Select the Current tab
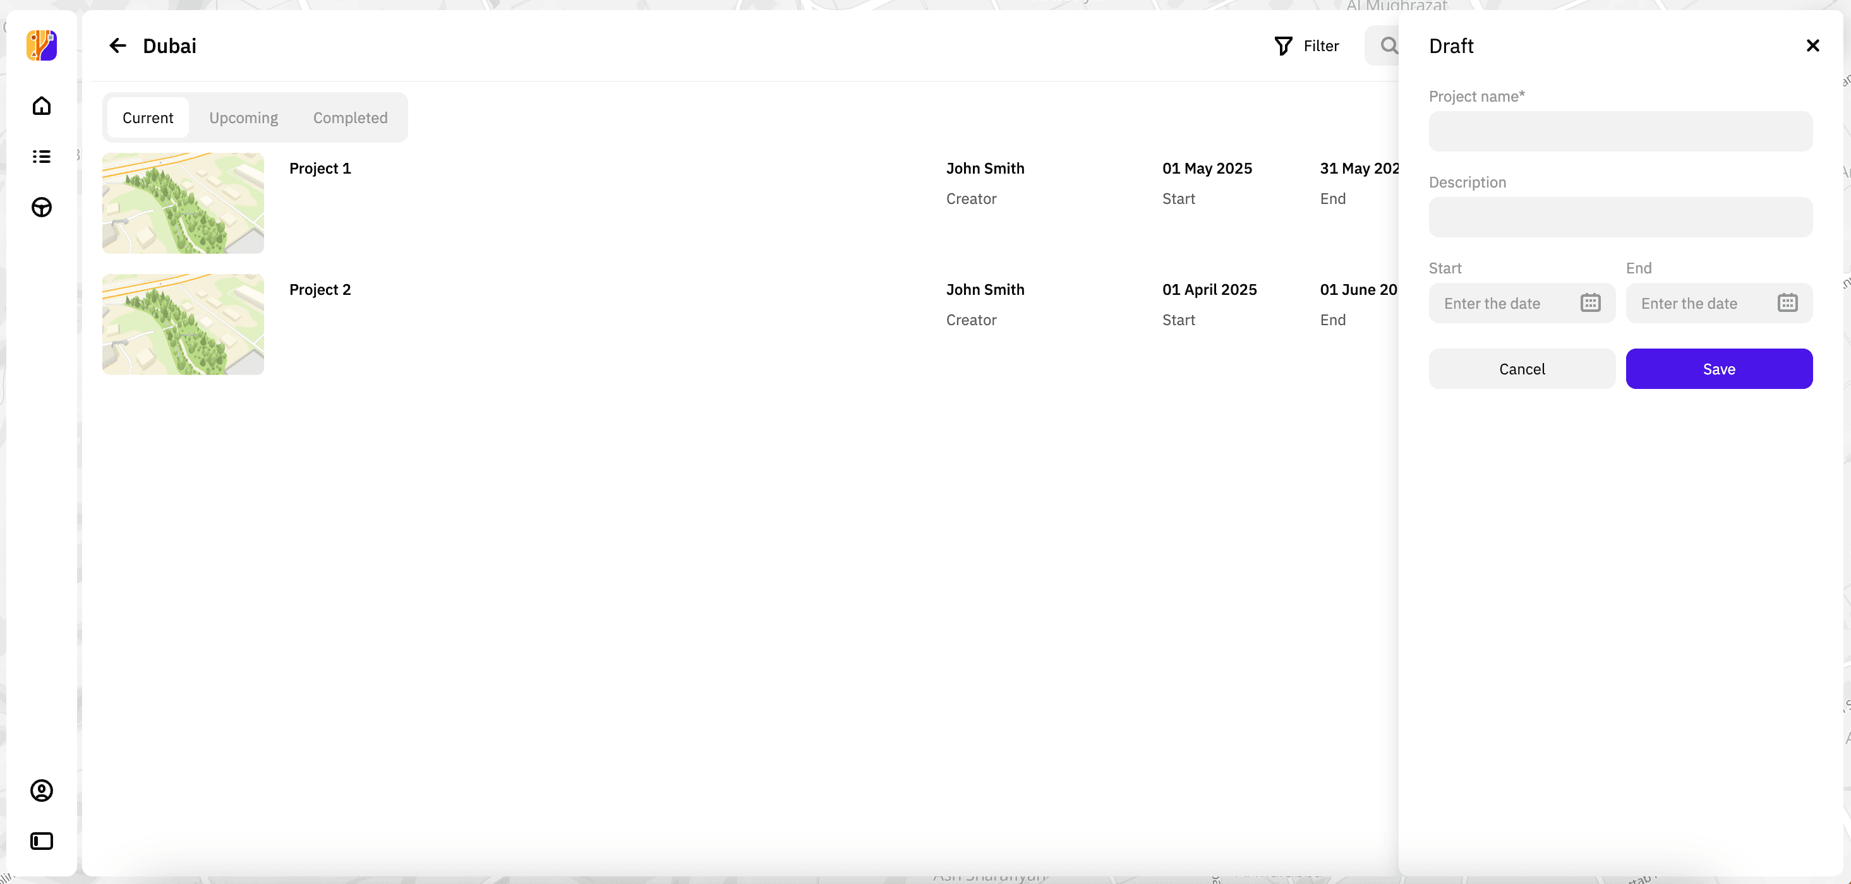This screenshot has height=884, width=1851. pos(147,117)
